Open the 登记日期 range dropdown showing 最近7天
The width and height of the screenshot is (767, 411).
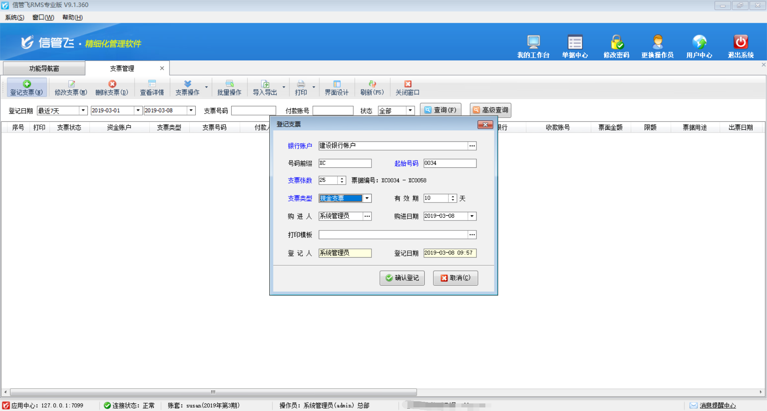83,110
